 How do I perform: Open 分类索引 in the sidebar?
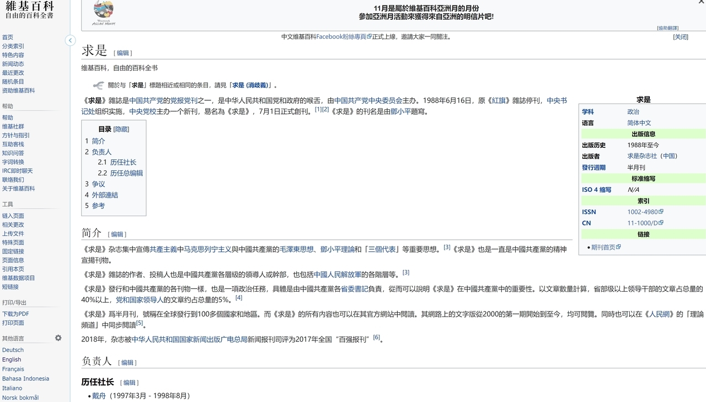(x=13, y=46)
